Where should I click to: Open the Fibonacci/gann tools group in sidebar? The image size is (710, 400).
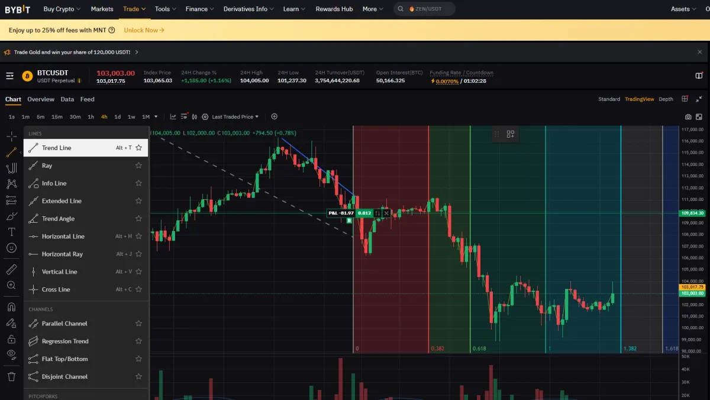pyautogui.click(x=11, y=168)
